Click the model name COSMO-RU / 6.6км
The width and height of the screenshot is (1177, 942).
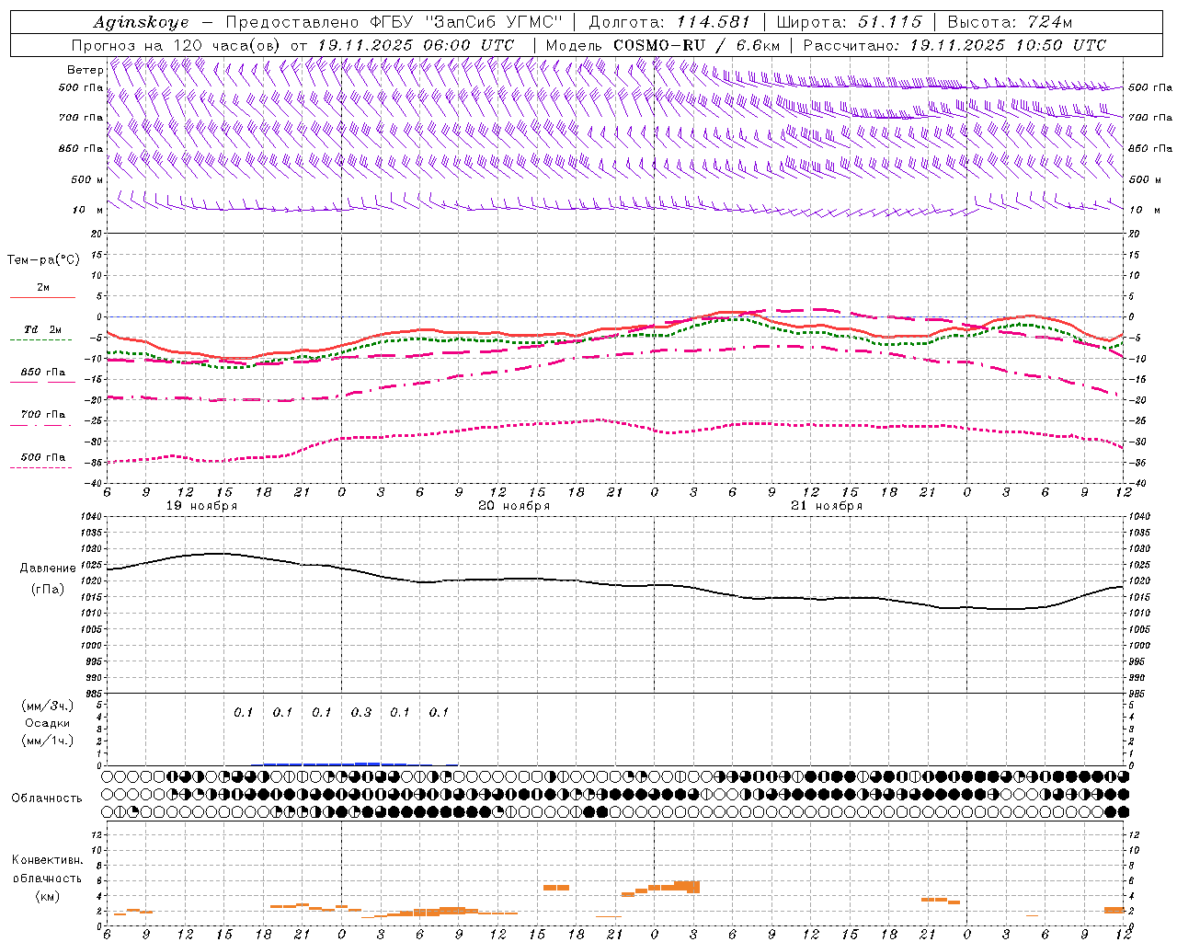coord(696,45)
